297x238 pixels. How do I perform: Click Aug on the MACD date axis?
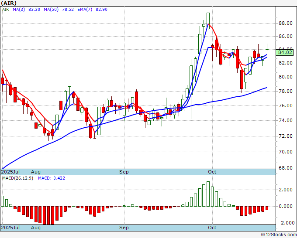coord(36,228)
